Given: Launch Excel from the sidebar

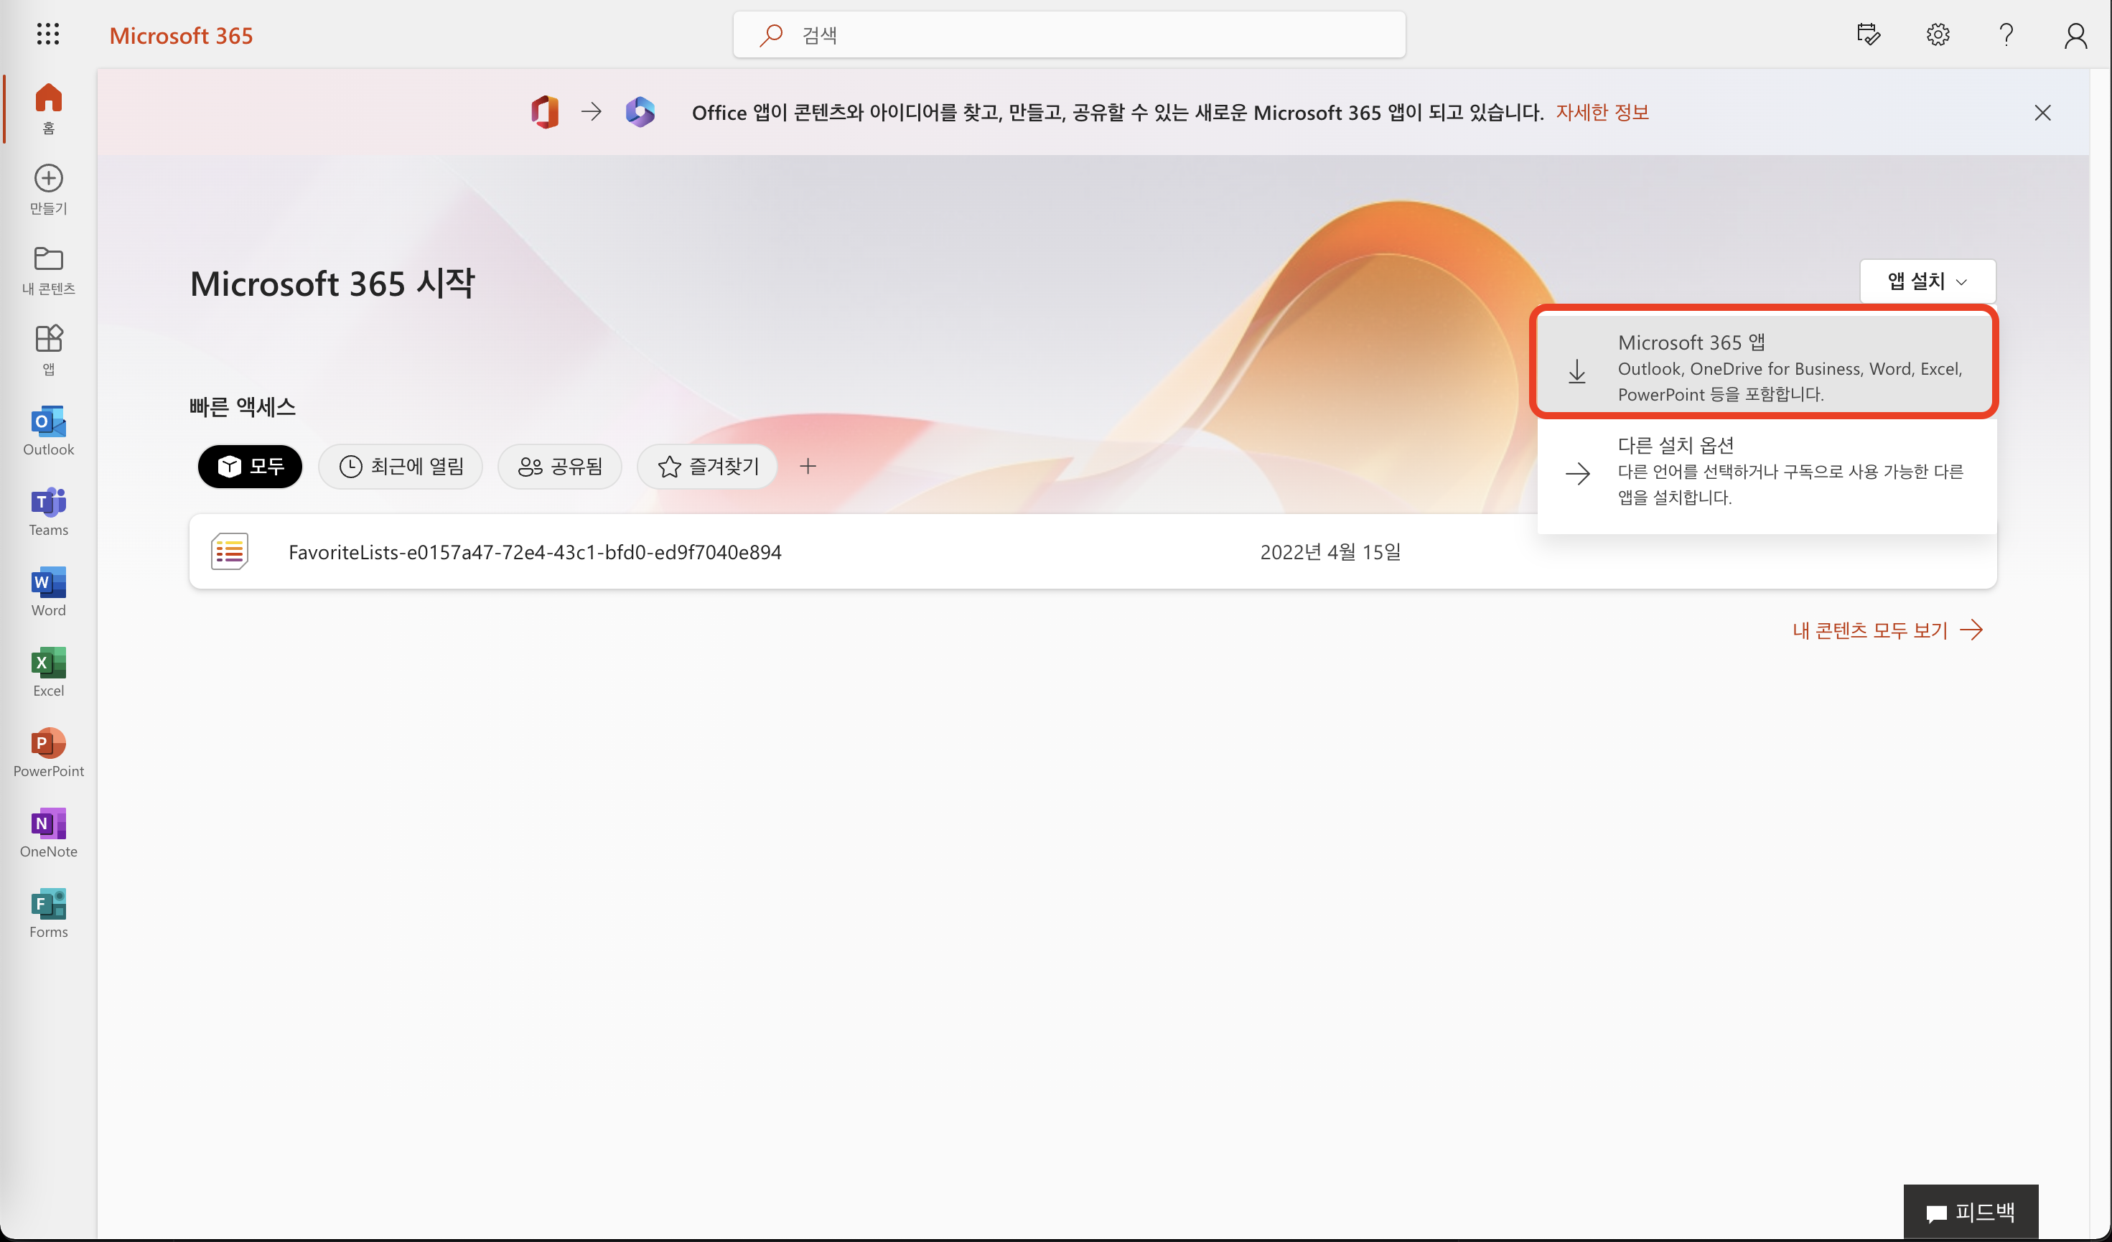Looking at the screenshot, I should click(49, 672).
